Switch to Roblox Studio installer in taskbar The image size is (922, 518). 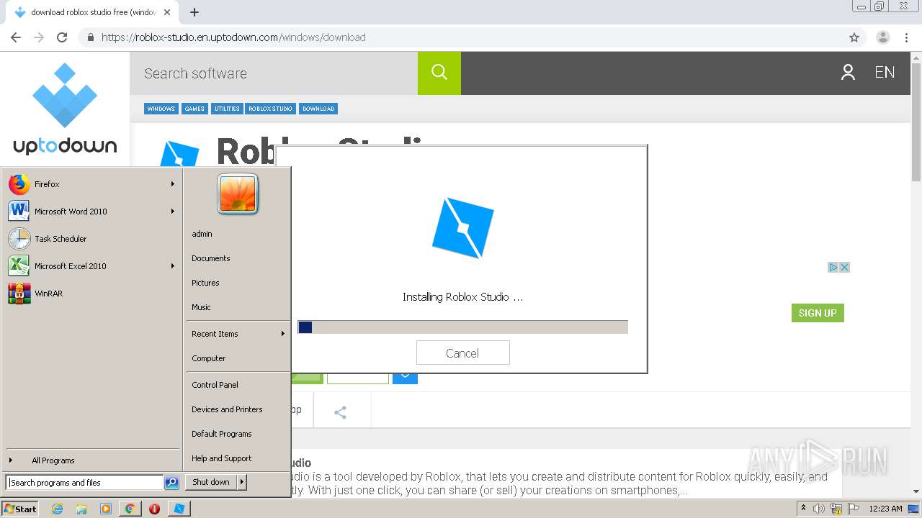[179, 509]
